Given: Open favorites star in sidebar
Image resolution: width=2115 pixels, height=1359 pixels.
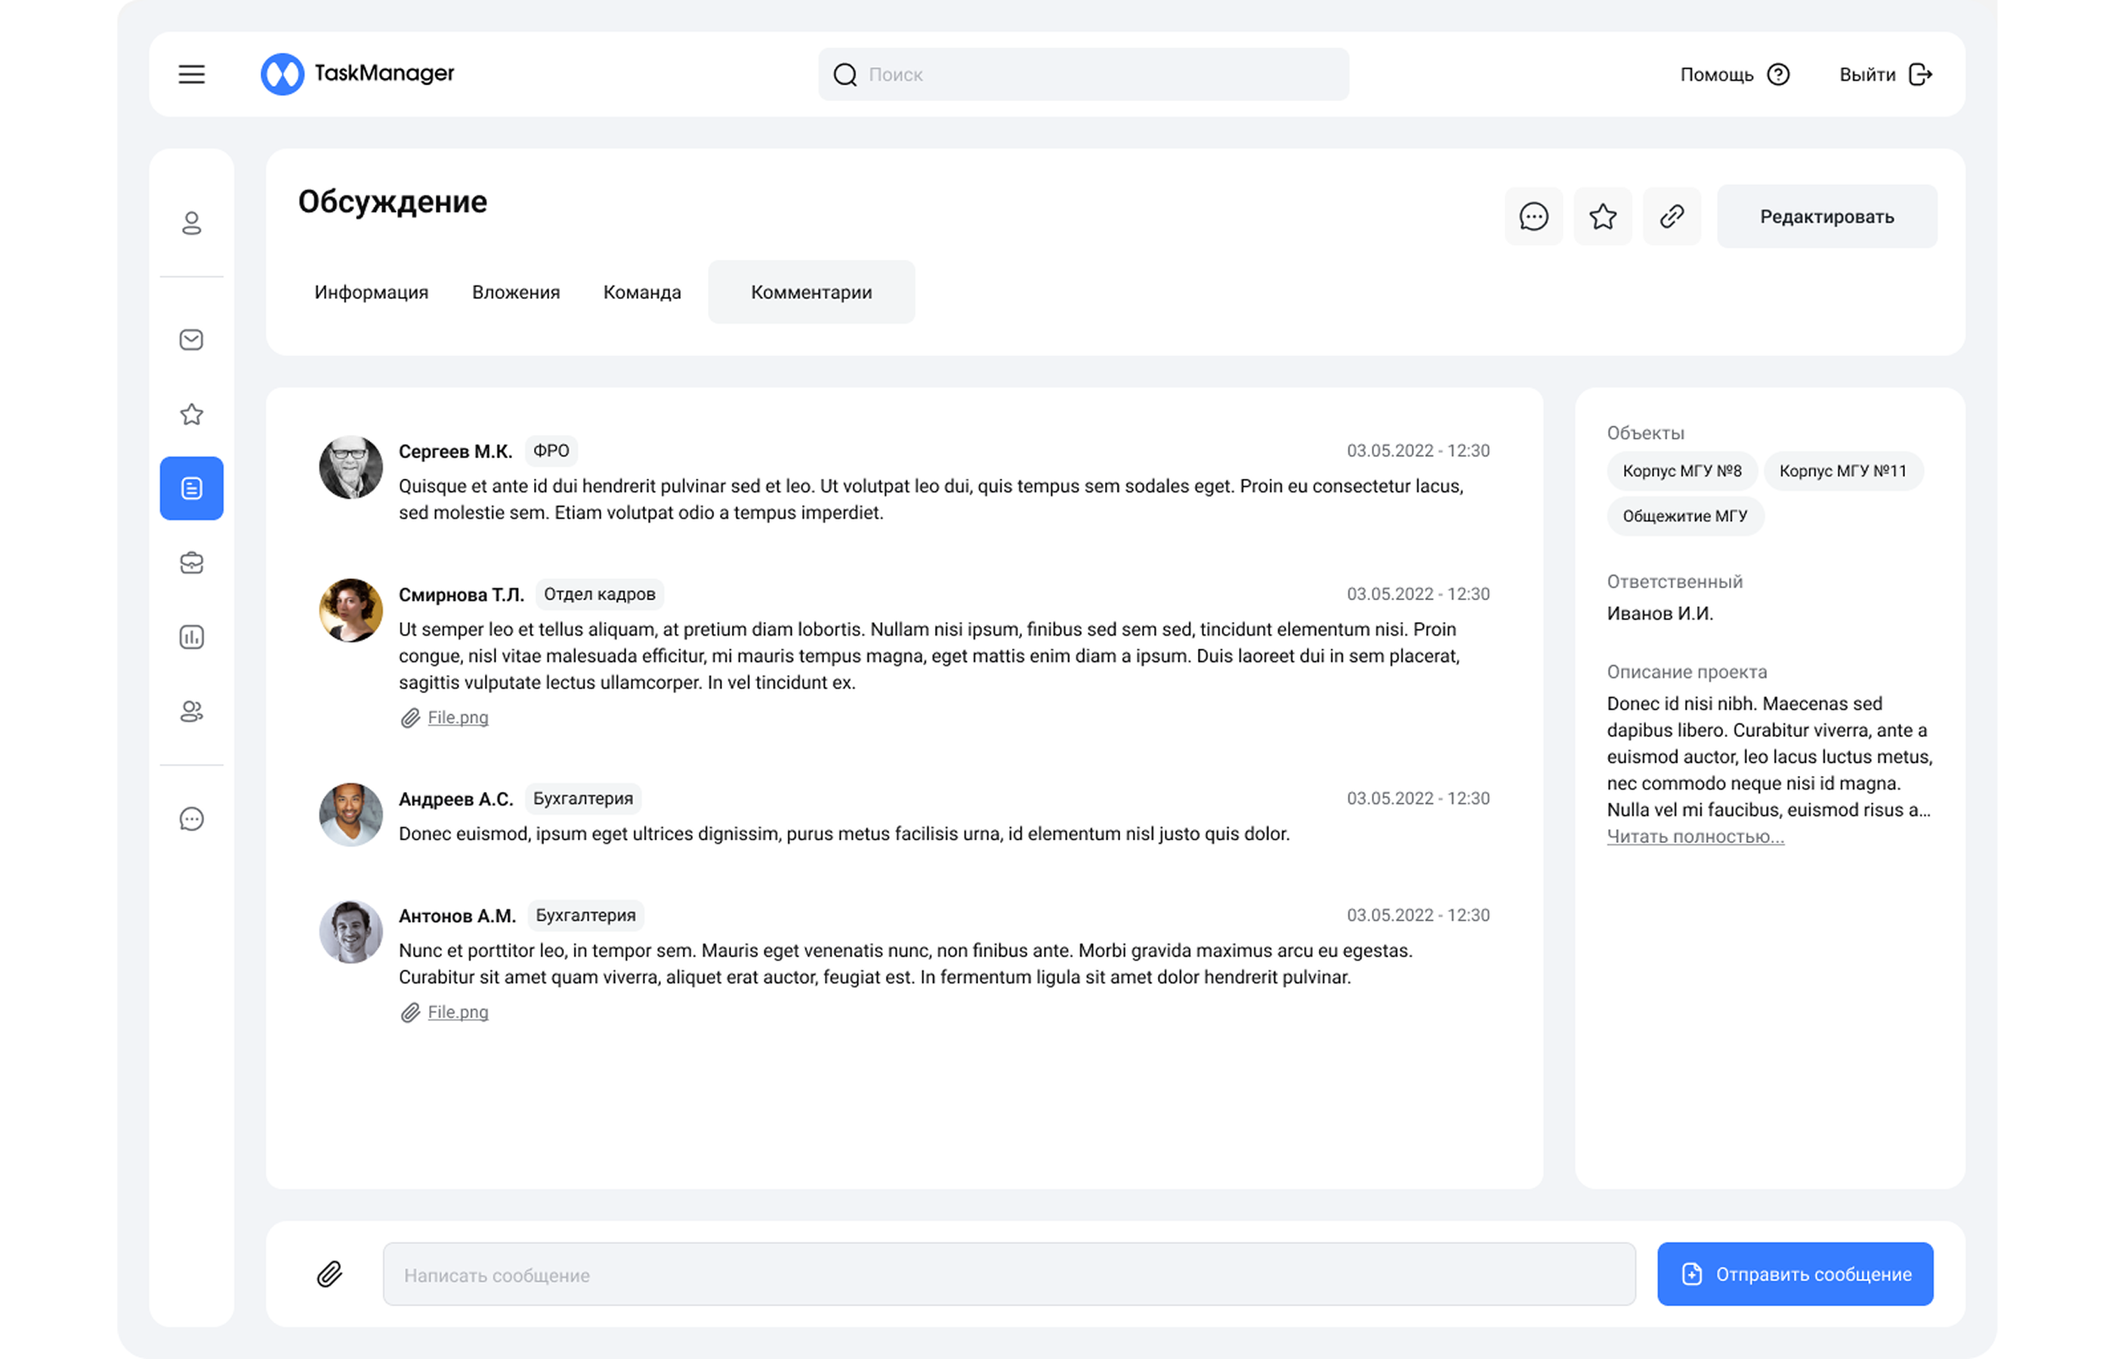Looking at the screenshot, I should point(192,414).
